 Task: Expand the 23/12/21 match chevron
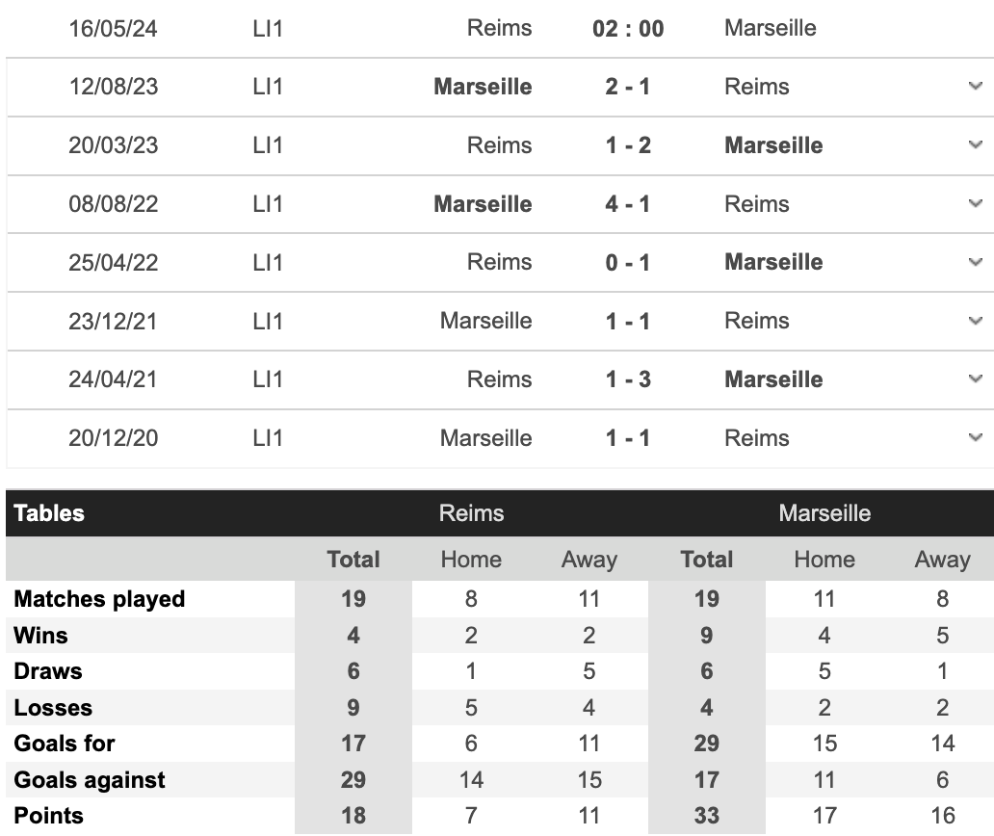[x=974, y=321]
